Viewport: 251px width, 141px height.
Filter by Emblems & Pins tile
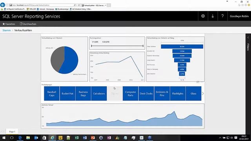coord(162,94)
